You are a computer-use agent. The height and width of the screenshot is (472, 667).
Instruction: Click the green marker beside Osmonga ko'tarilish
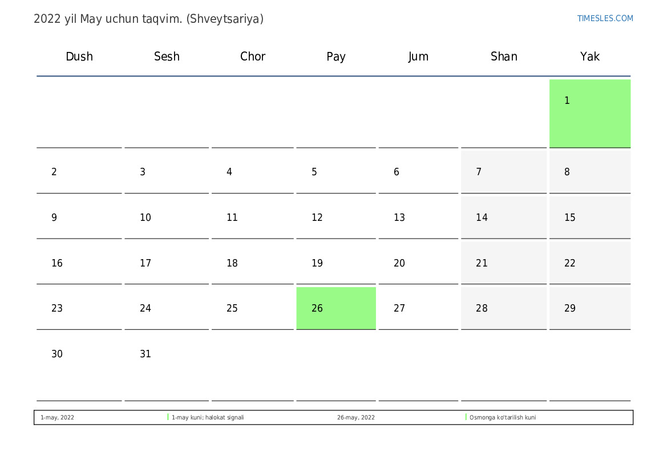[466, 417]
